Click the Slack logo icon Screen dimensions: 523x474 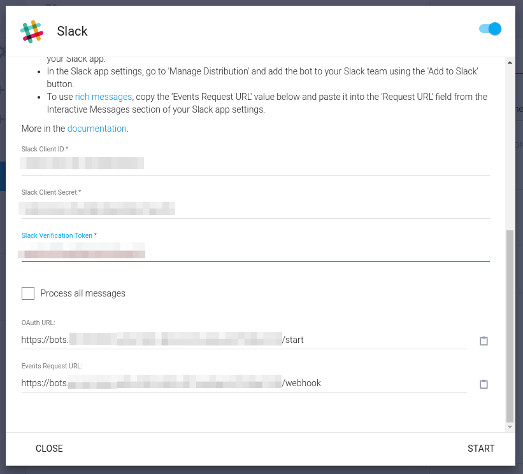(32, 31)
